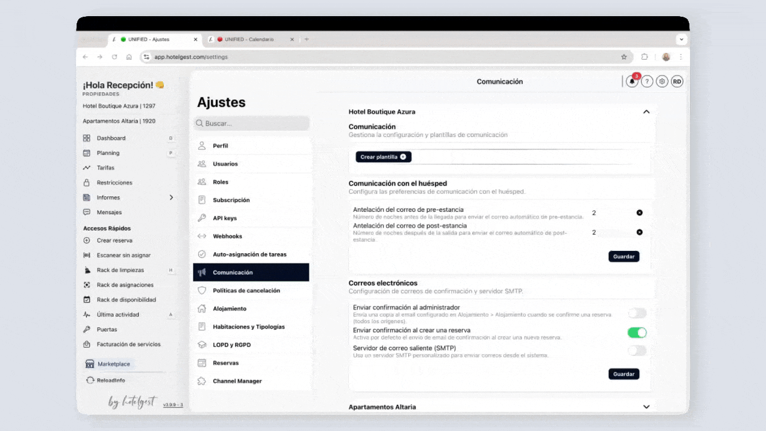Click the RD user avatar

click(677, 82)
